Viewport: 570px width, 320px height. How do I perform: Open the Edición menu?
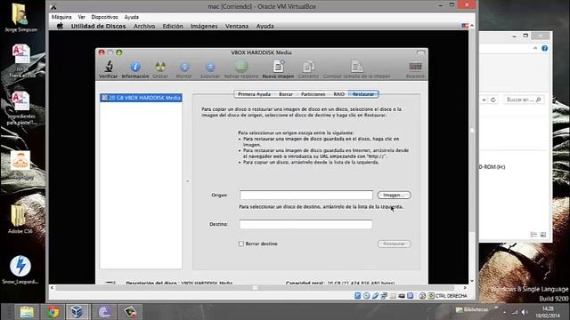173,26
